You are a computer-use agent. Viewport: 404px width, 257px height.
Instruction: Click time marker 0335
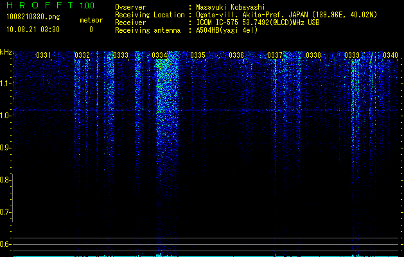(198, 55)
